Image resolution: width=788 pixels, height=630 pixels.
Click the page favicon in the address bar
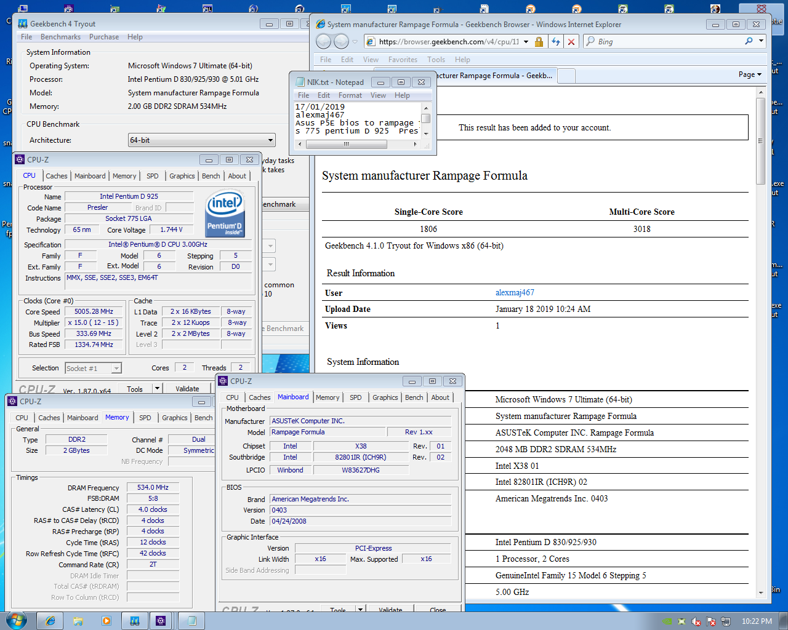click(371, 41)
